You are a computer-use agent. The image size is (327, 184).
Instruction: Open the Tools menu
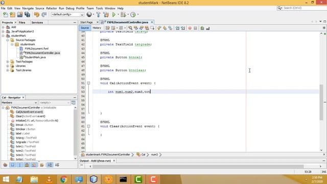point(99,8)
